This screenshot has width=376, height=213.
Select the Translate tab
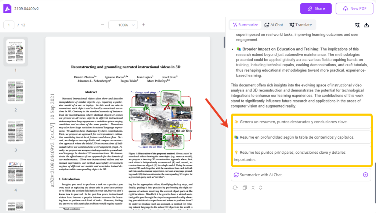(301, 25)
